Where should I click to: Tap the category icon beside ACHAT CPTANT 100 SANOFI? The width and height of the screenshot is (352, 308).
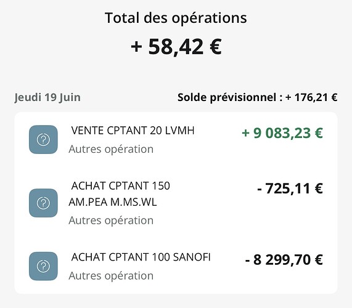point(43,266)
